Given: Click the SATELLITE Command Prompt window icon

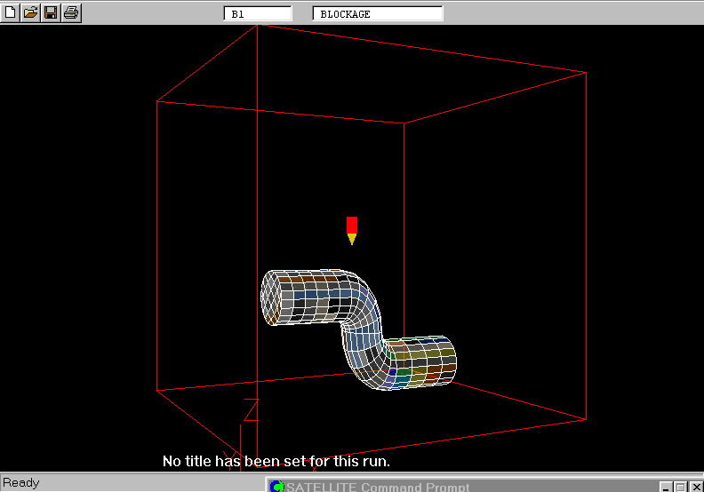Looking at the screenshot, I should click(276, 487).
